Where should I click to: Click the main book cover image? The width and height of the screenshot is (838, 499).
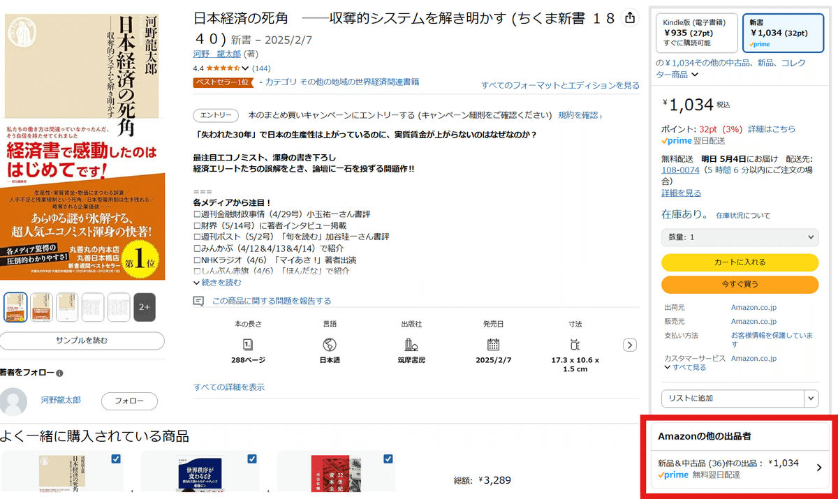(x=84, y=147)
